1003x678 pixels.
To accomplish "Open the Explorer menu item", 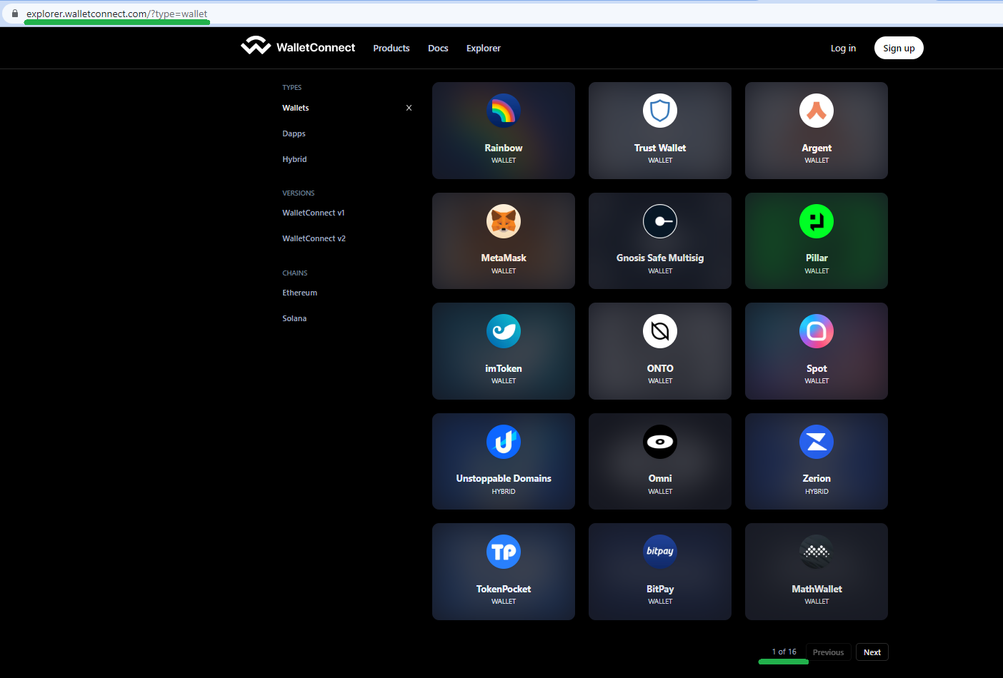I will tap(483, 48).
